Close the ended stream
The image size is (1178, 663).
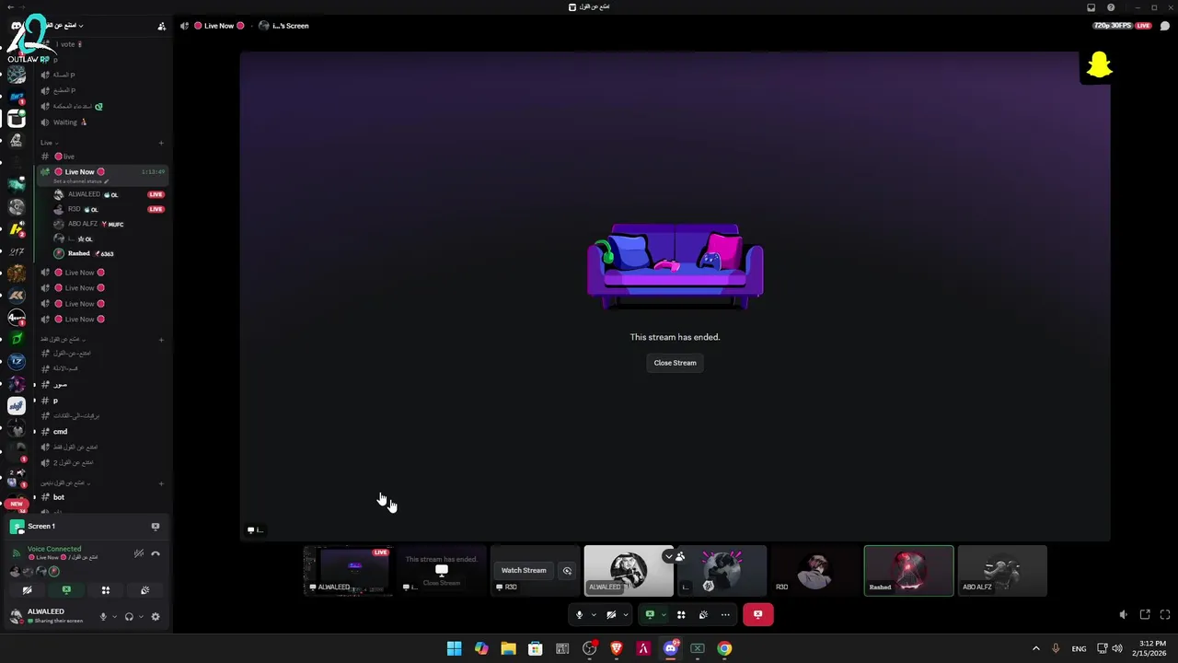675,363
